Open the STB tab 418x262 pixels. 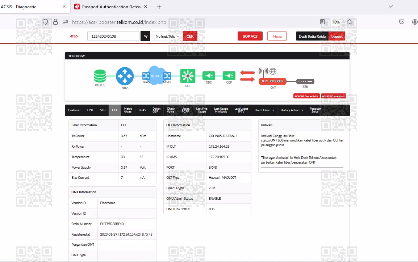click(103, 110)
